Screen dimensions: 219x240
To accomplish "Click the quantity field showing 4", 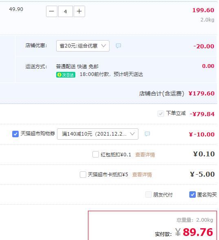I will (66, 11).
